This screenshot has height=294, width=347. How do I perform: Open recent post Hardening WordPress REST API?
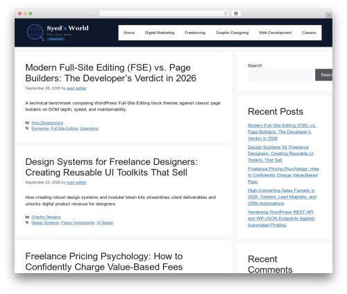click(281, 218)
